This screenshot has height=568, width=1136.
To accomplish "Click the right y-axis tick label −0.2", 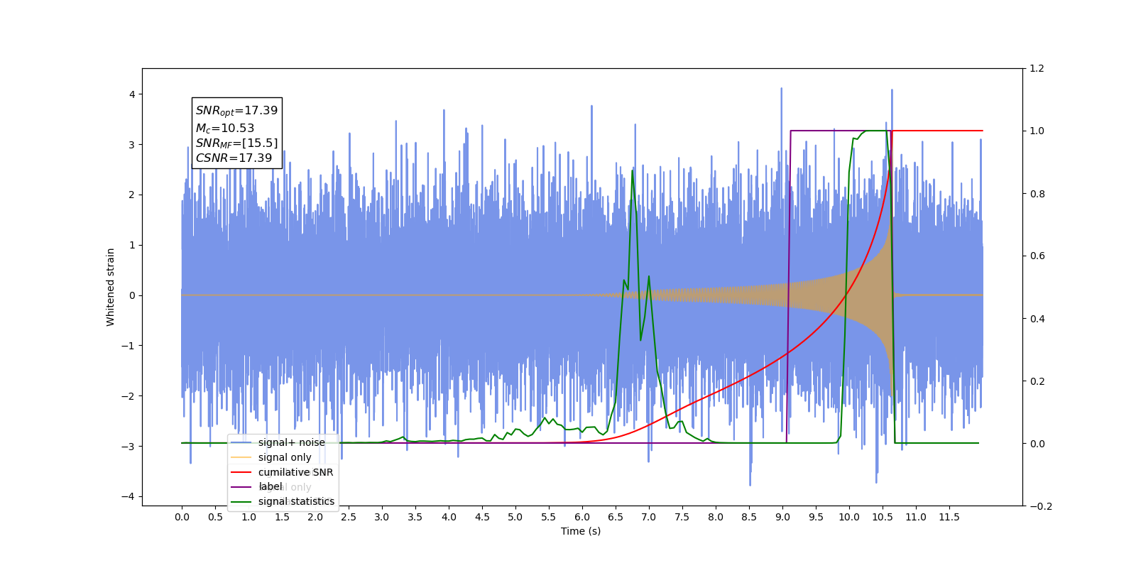I will [x=1041, y=506].
